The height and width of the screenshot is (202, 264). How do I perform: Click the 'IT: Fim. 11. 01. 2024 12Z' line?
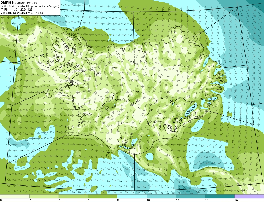16,10
